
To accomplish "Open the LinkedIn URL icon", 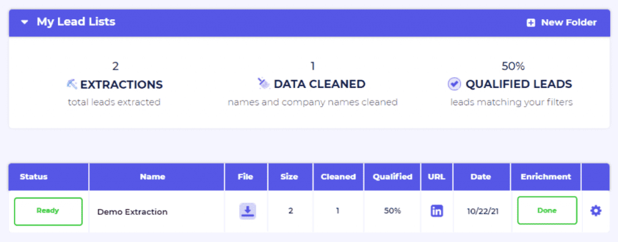I will pos(437,211).
